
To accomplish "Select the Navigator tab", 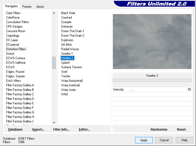I will click(11, 6).
